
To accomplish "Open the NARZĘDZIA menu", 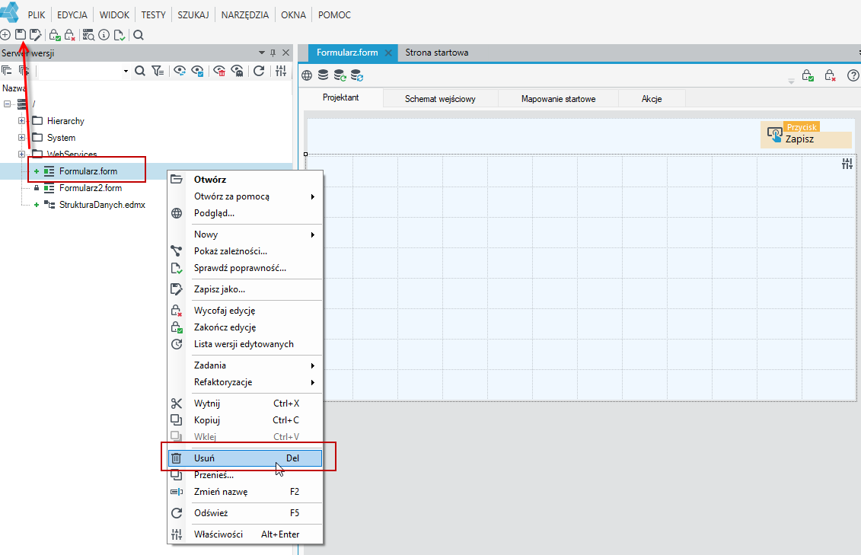I will 245,14.
